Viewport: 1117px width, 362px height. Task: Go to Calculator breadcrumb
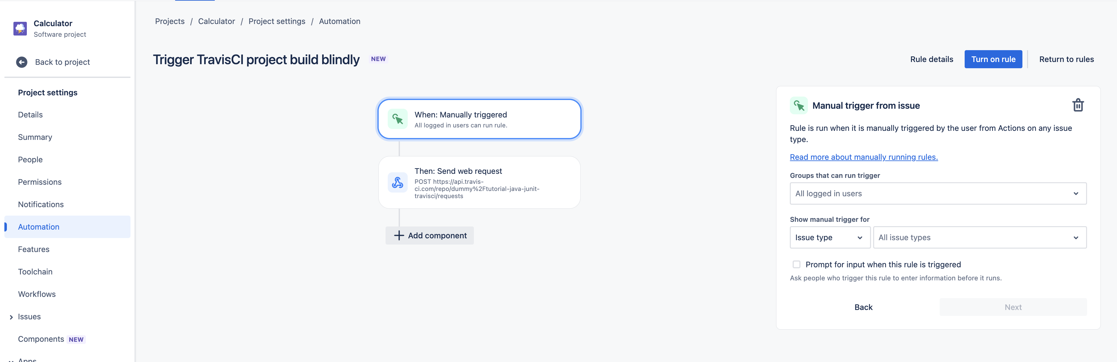click(x=216, y=21)
